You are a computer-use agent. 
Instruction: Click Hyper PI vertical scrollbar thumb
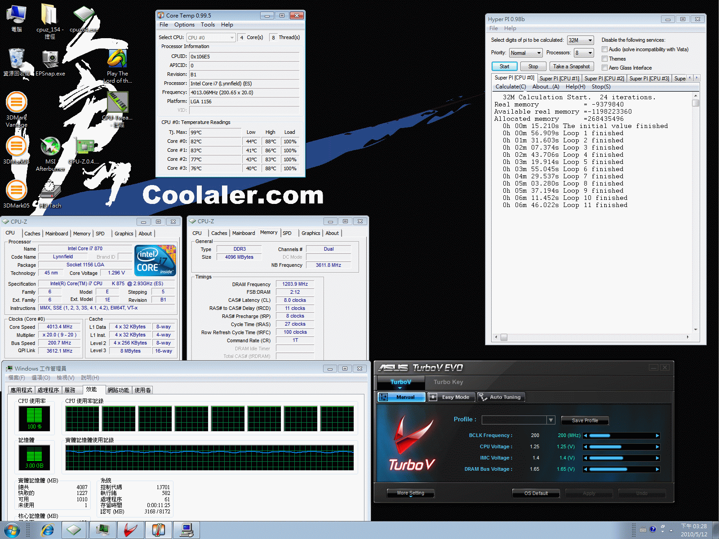696,103
